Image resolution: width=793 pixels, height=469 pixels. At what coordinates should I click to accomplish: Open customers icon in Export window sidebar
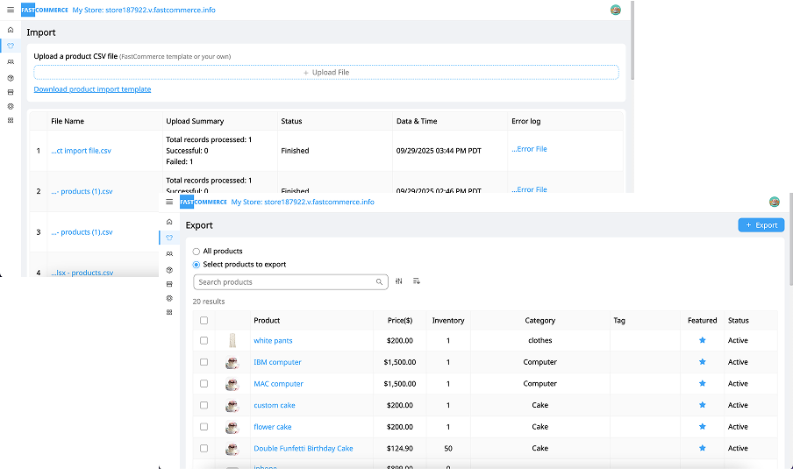click(169, 253)
